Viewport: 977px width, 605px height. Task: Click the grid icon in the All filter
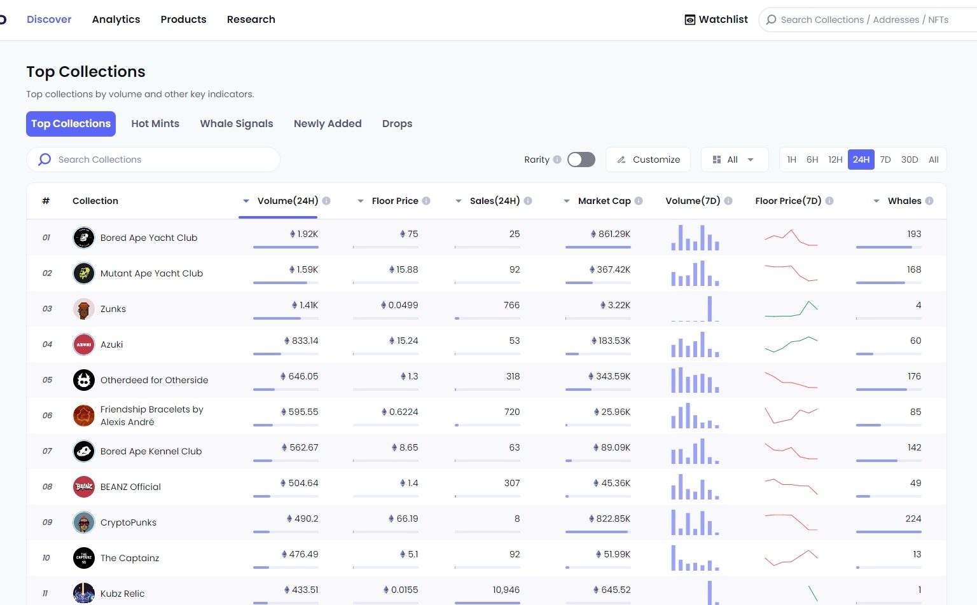point(717,160)
